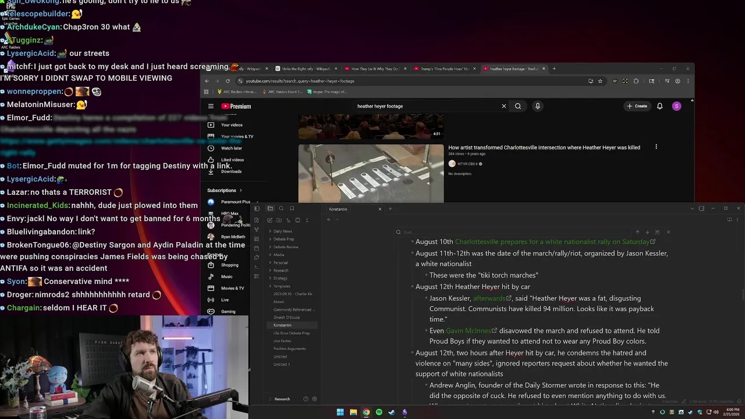Viewport: 745px width, 419px height.
Task: Open the note's more options menu
Action: [737, 219]
